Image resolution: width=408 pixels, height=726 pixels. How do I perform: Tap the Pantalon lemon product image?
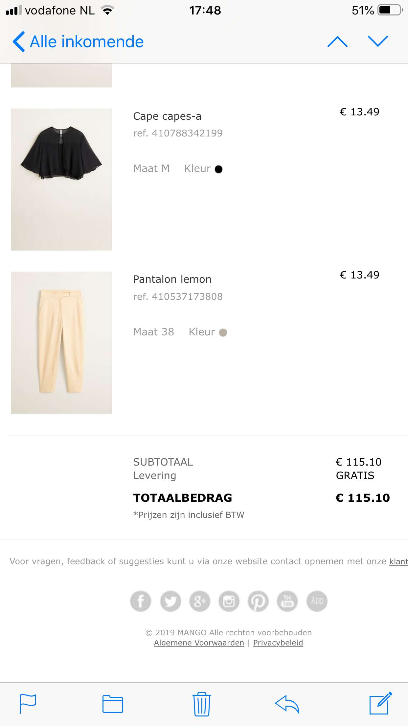61,343
